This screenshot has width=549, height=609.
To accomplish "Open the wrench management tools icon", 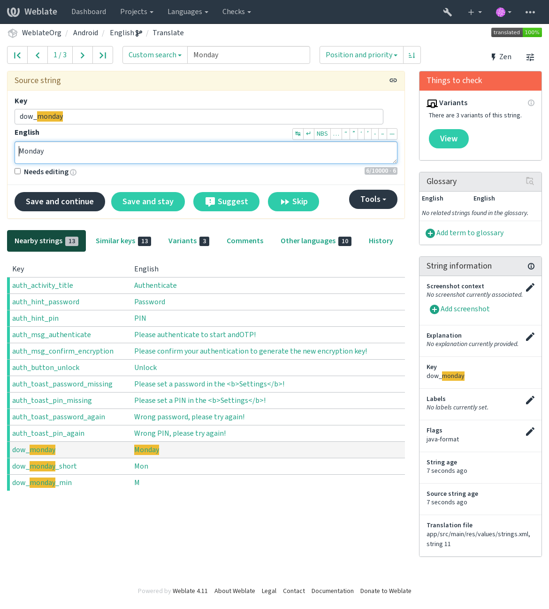I will tap(448, 12).
